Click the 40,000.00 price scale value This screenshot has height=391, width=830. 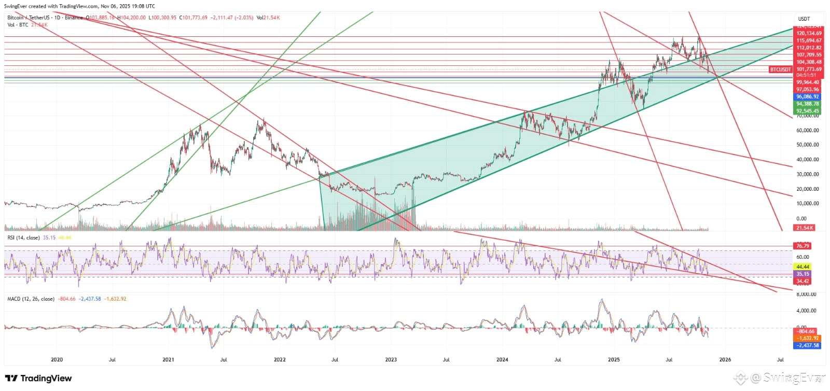tap(808, 160)
